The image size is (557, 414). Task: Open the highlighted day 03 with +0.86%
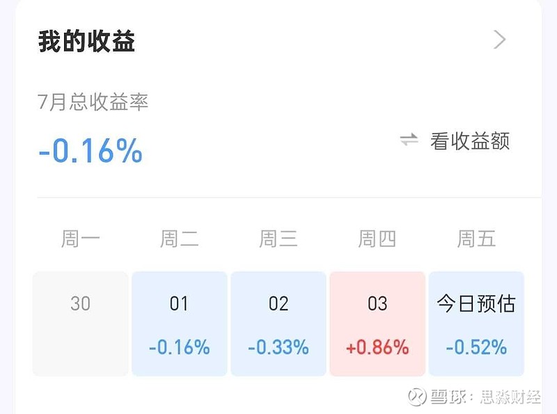377,320
